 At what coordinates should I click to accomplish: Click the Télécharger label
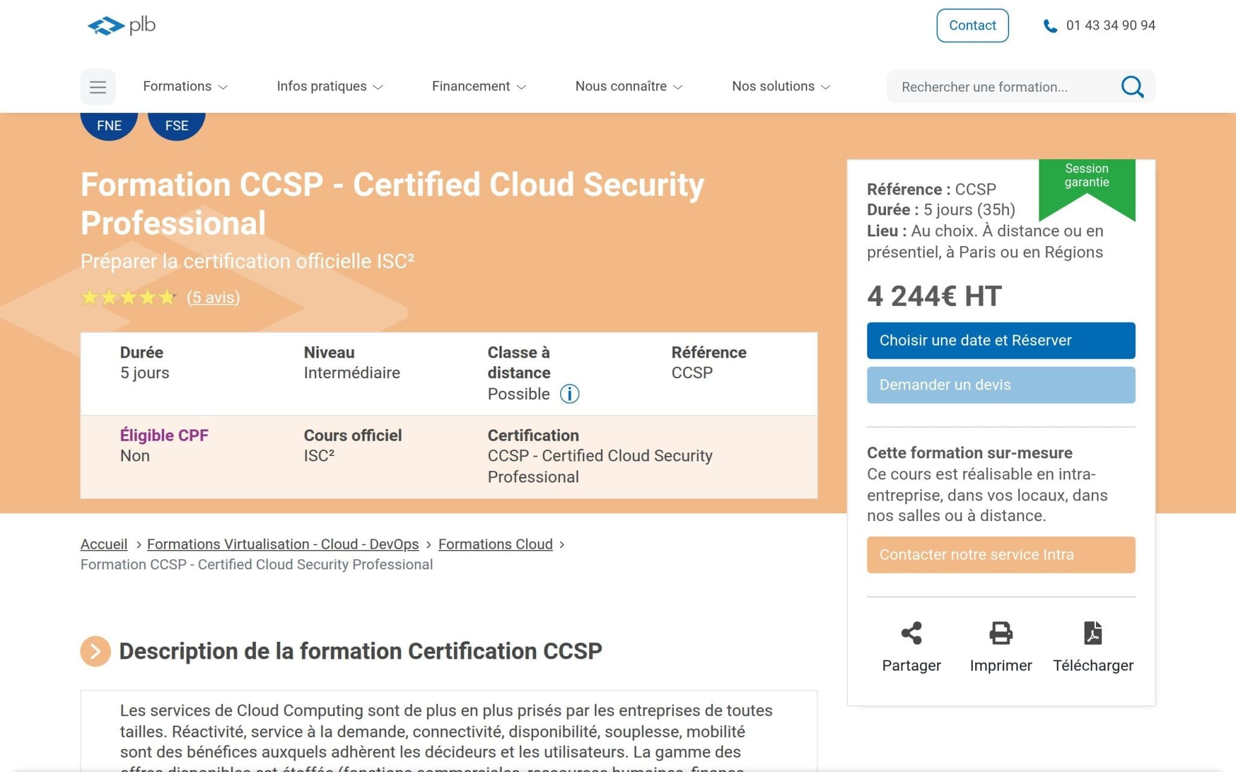1093,665
